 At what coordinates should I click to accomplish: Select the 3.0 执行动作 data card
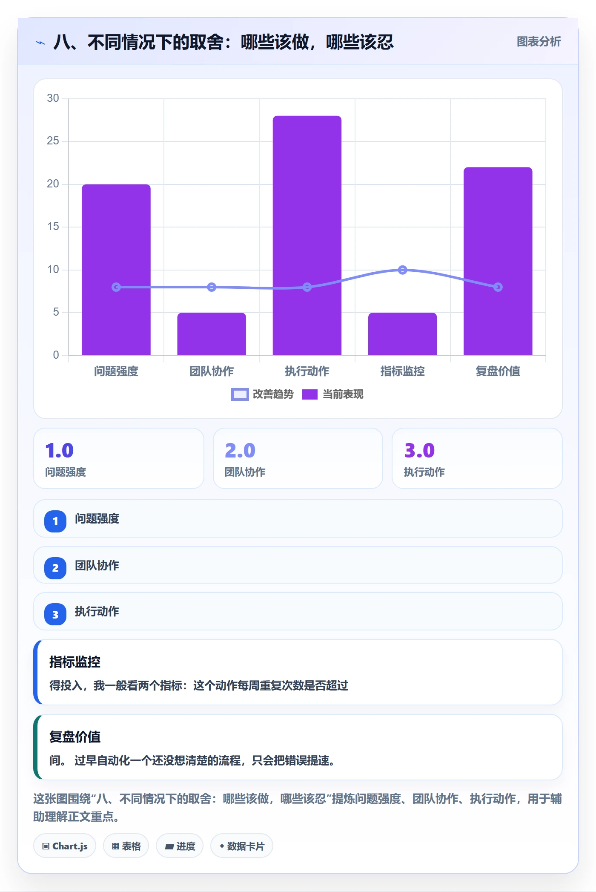[477, 458]
